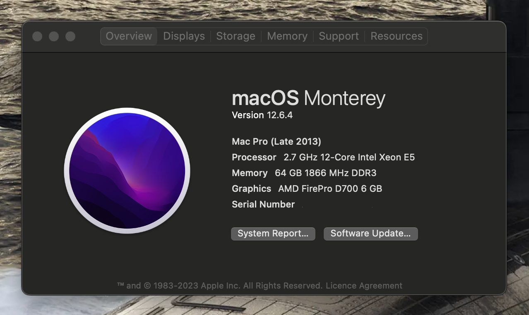Click the window zoom button
Image resolution: width=529 pixels, height=315 pixels.
click(x=70, y=36)
